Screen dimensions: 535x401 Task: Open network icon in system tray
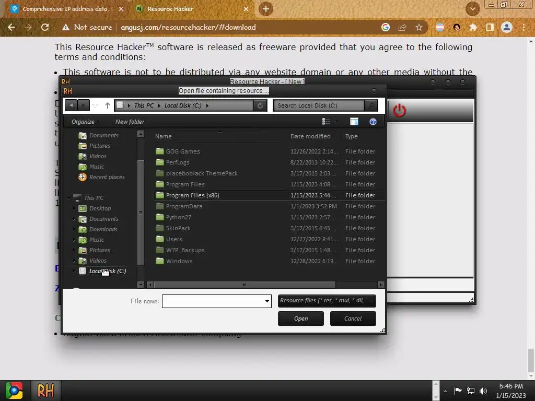pyautogui.click(x=471, y=391)
